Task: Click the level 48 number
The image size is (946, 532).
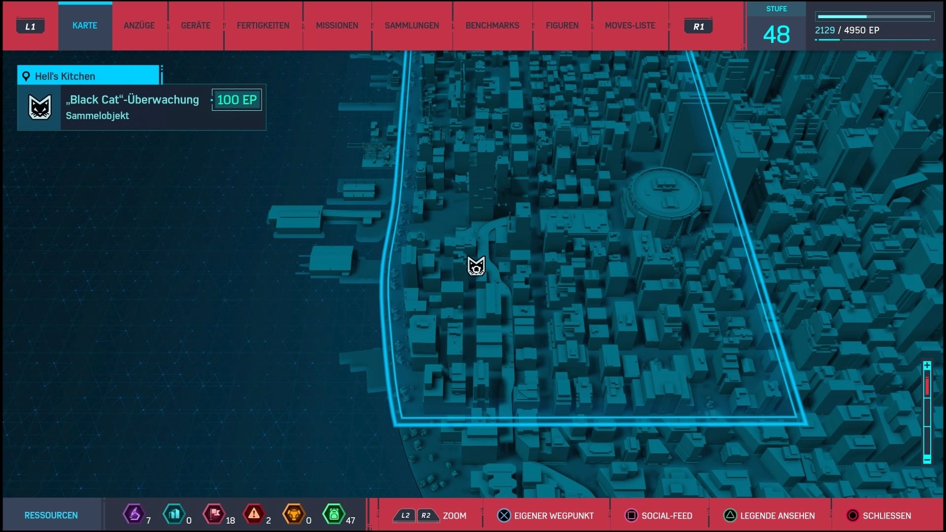Action: [x=776, y=34]
